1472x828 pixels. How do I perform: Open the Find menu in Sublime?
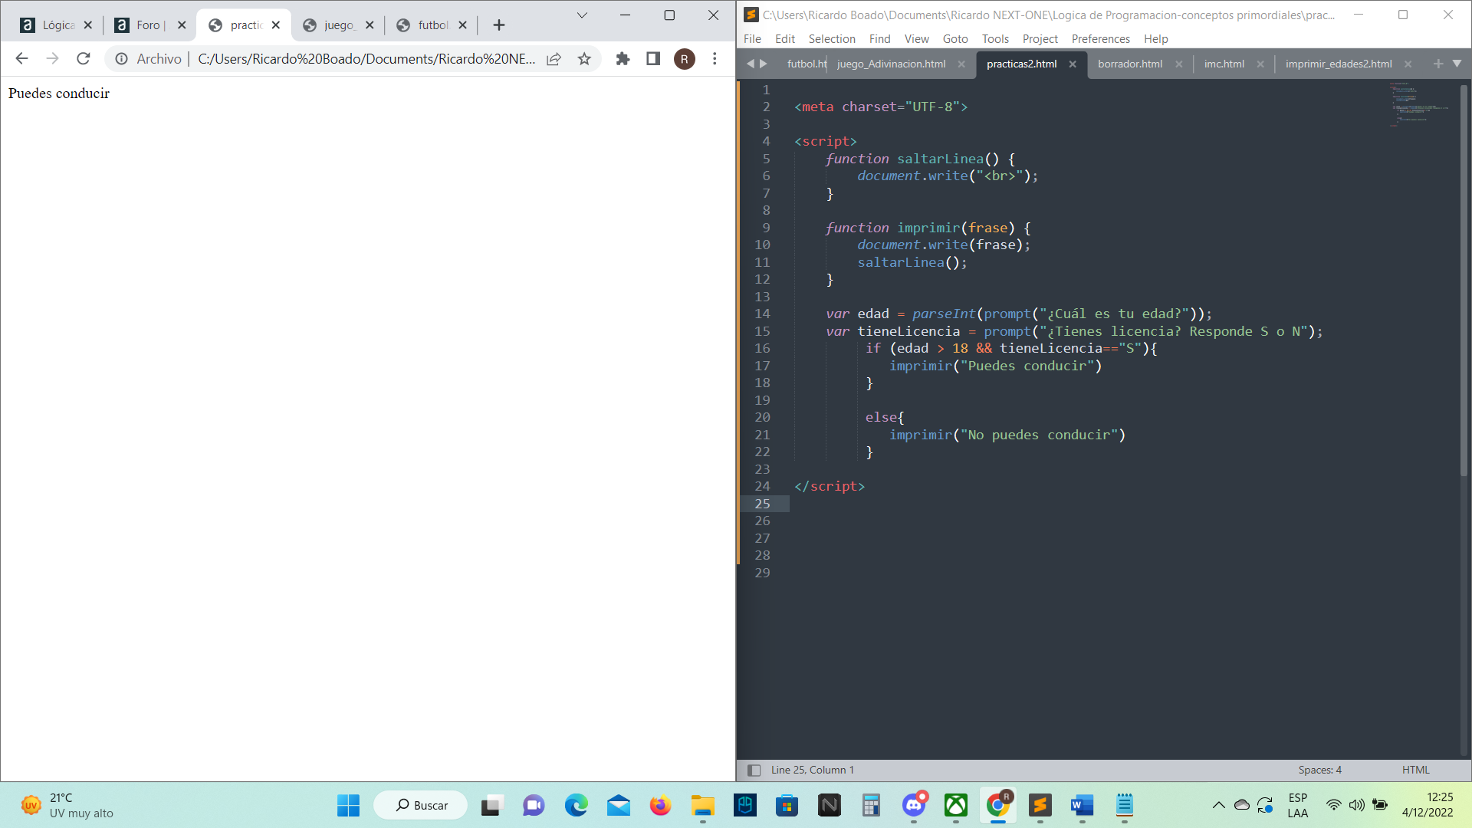tap(879, 39)
